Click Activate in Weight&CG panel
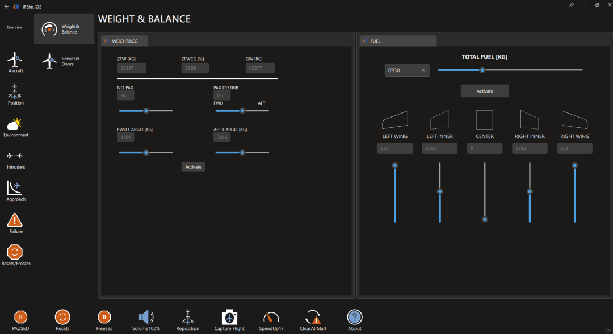 [193, 166]
